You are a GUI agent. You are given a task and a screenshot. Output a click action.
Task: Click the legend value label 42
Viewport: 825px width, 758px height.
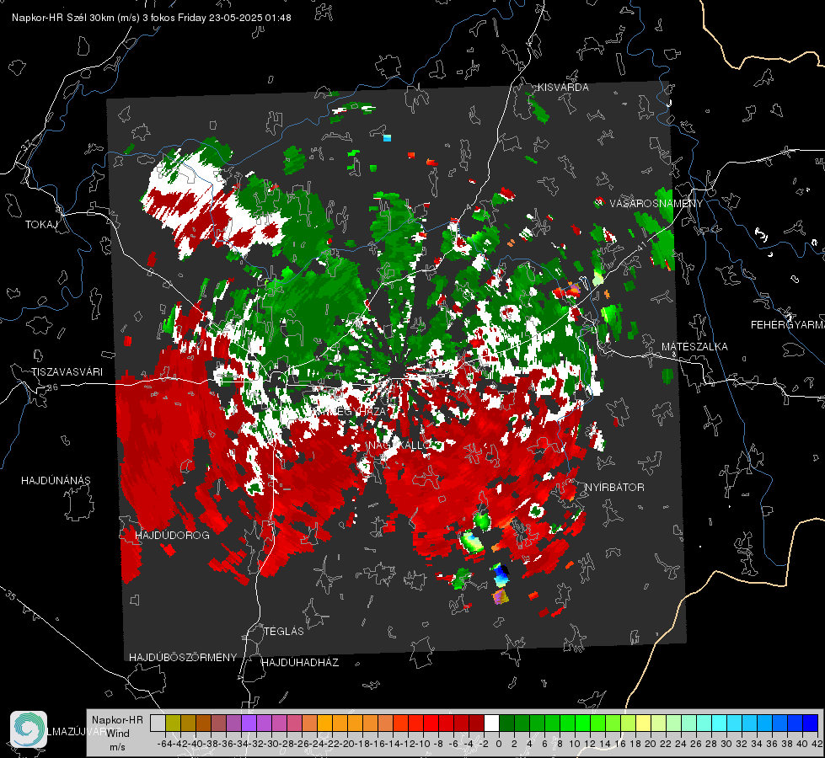coord(817,744)
